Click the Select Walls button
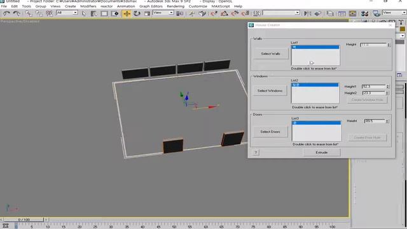 click(x=270, y=53)
